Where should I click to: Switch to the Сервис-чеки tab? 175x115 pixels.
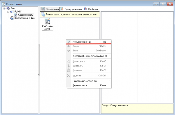tap(50, 9)
